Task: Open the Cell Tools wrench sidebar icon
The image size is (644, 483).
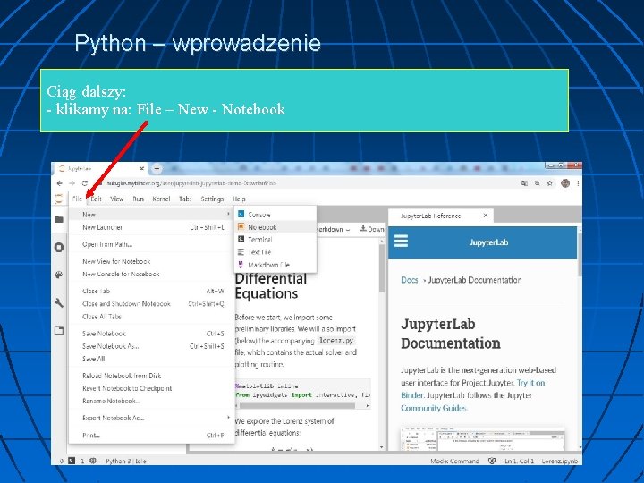Action: (59, 302)
